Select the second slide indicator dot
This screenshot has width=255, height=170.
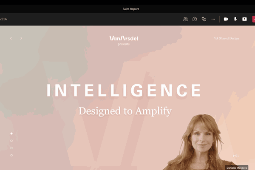pos(11,141)
